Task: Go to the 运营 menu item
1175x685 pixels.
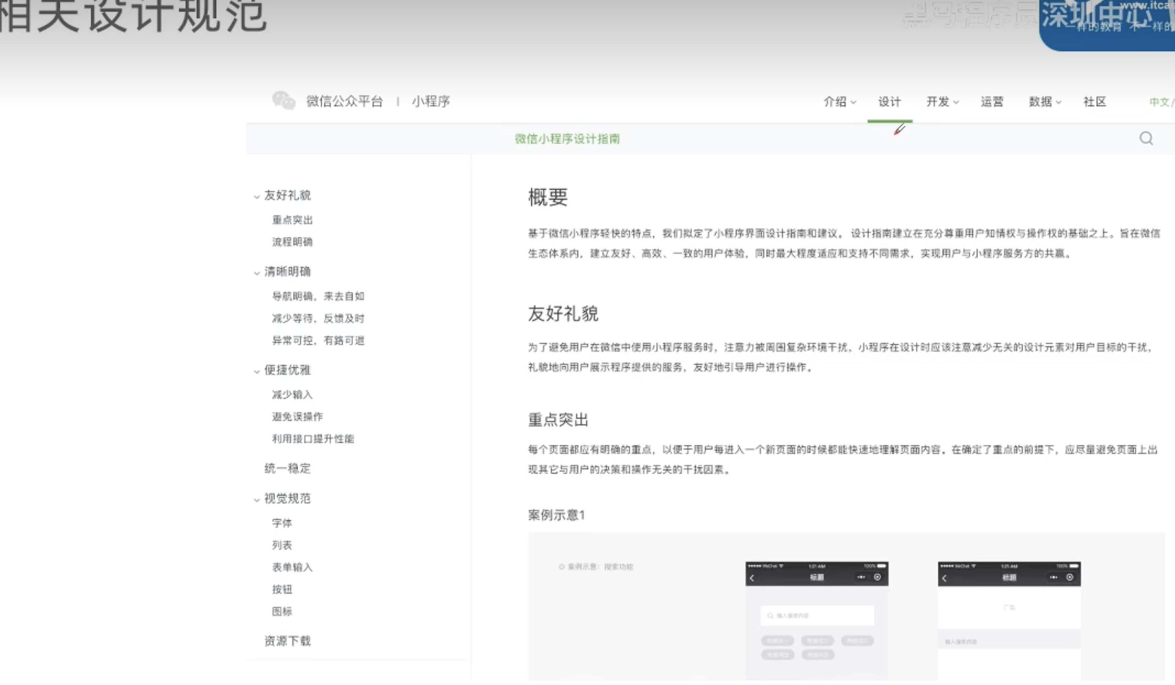Action: point(992,102)
